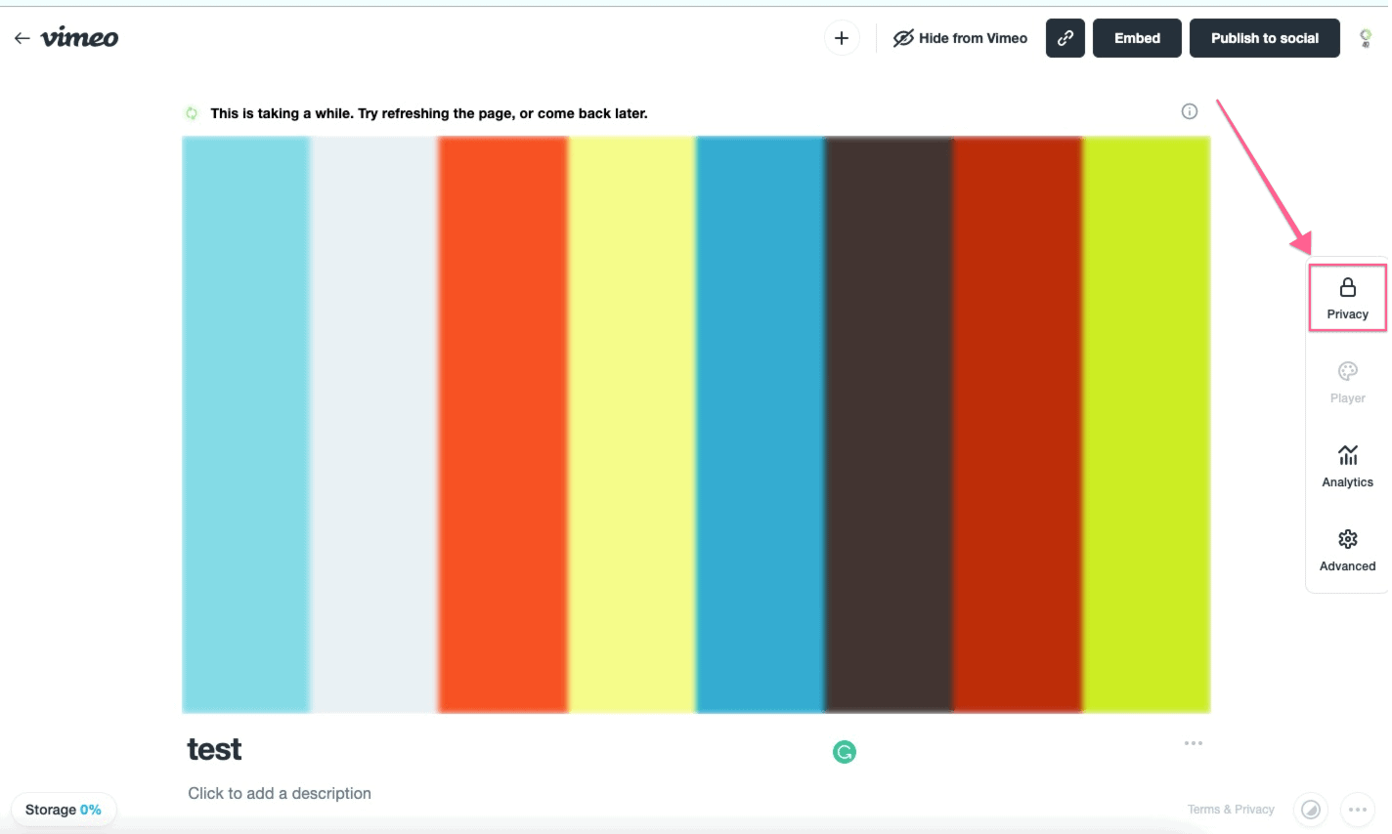Toggle the contrast theme switcher bottom right
Viewport: 1392px width, 834px height.
[1311, 809]
